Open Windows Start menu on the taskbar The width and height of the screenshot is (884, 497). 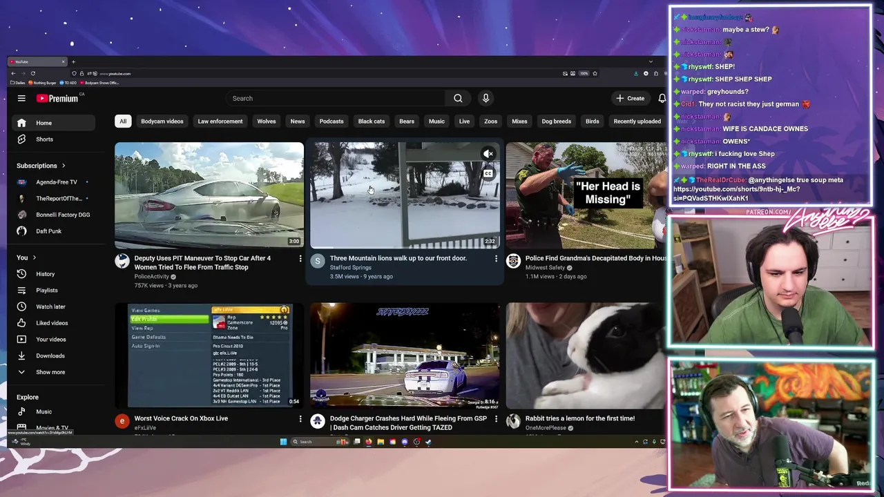pyautogui.click(x=283, y=442)
